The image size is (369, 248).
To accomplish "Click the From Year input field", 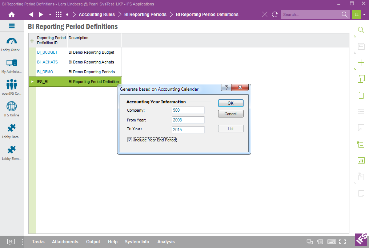I will click(188, 120).
